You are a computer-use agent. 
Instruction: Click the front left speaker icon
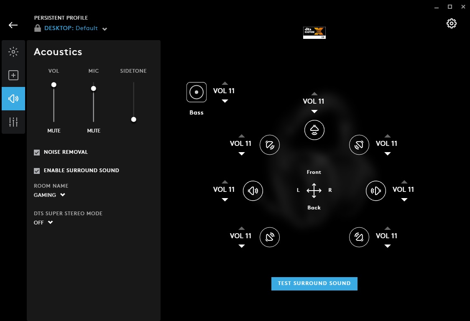tap(269, 145)
